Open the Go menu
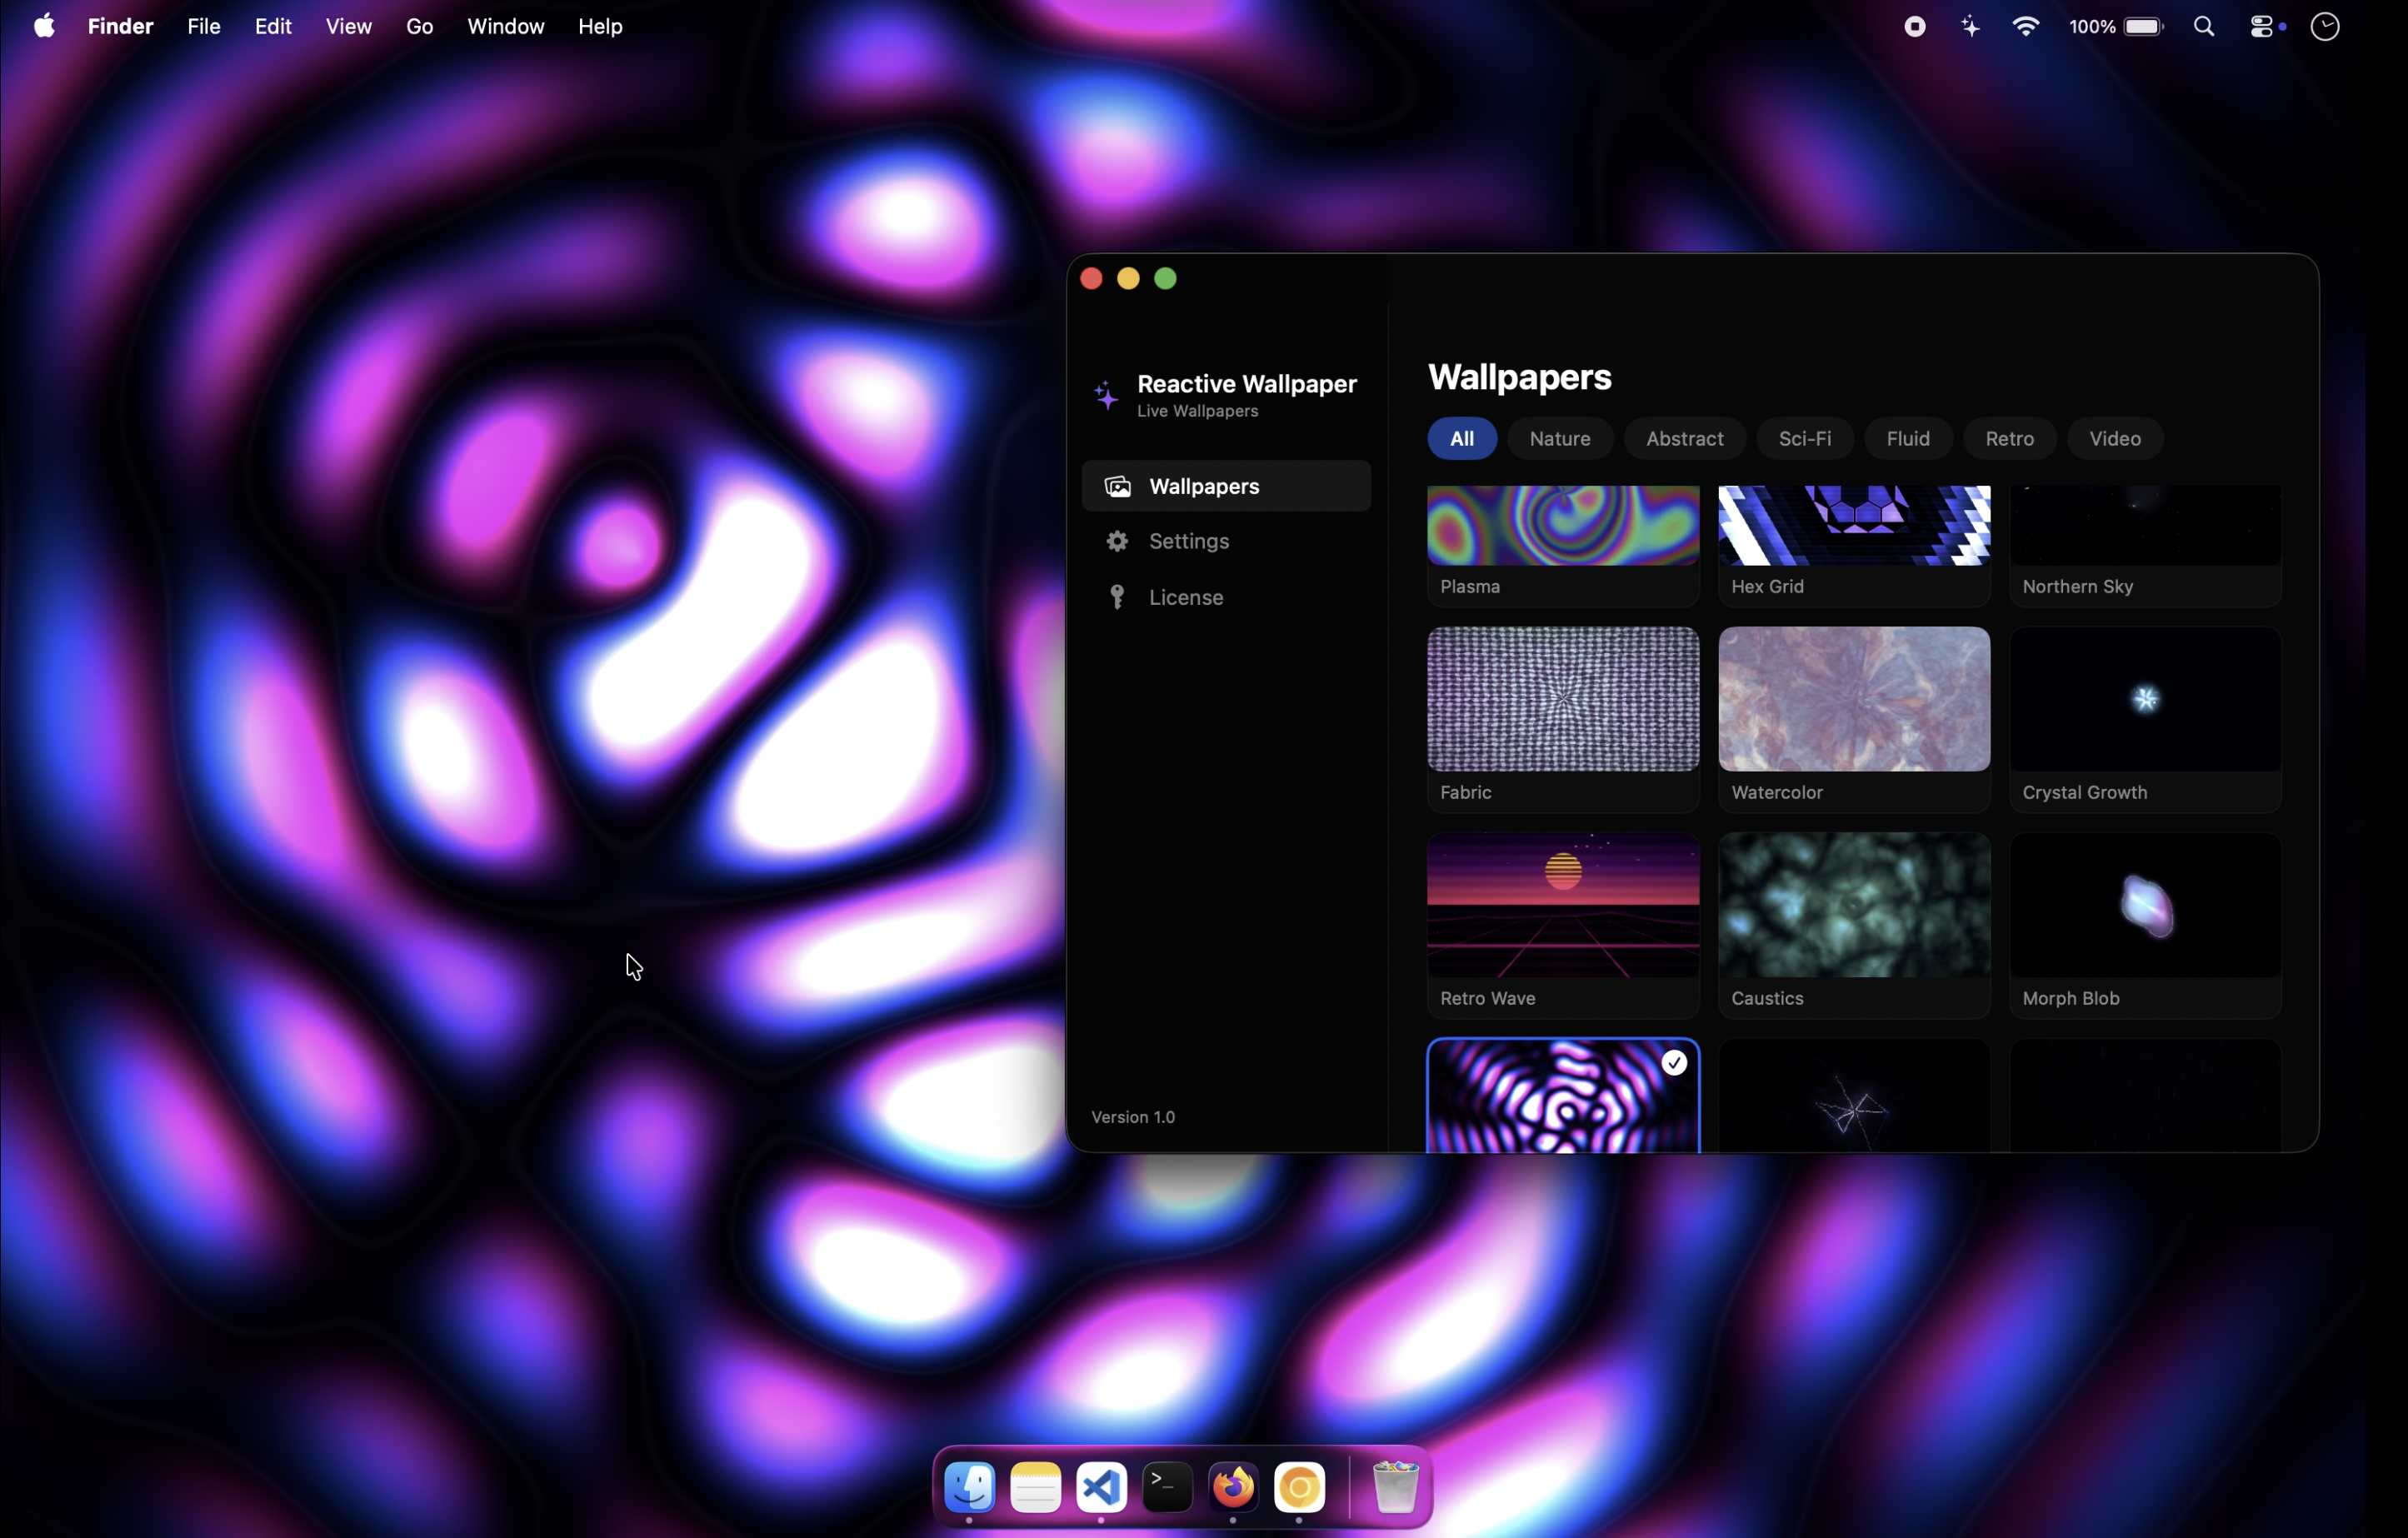This screenshot has height=1538, width=2408. [x=419, y=26]
